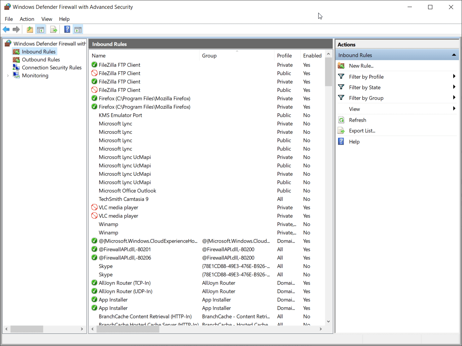Screen dimensions: 462x346
Task: Click the rules list scroll down arrow
Action: 328,321
